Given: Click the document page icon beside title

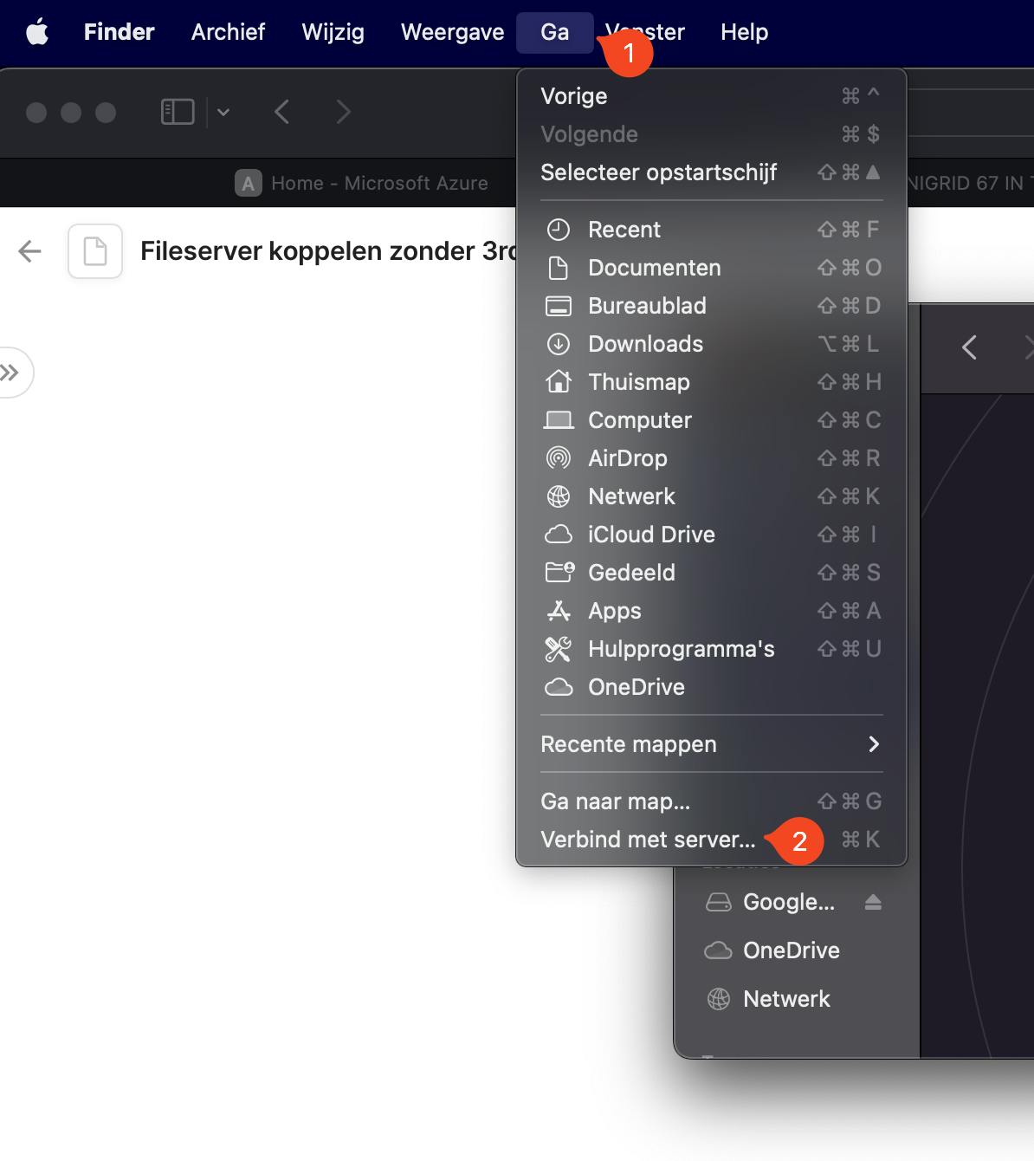Looking at the screenshot, I should 95,251.
